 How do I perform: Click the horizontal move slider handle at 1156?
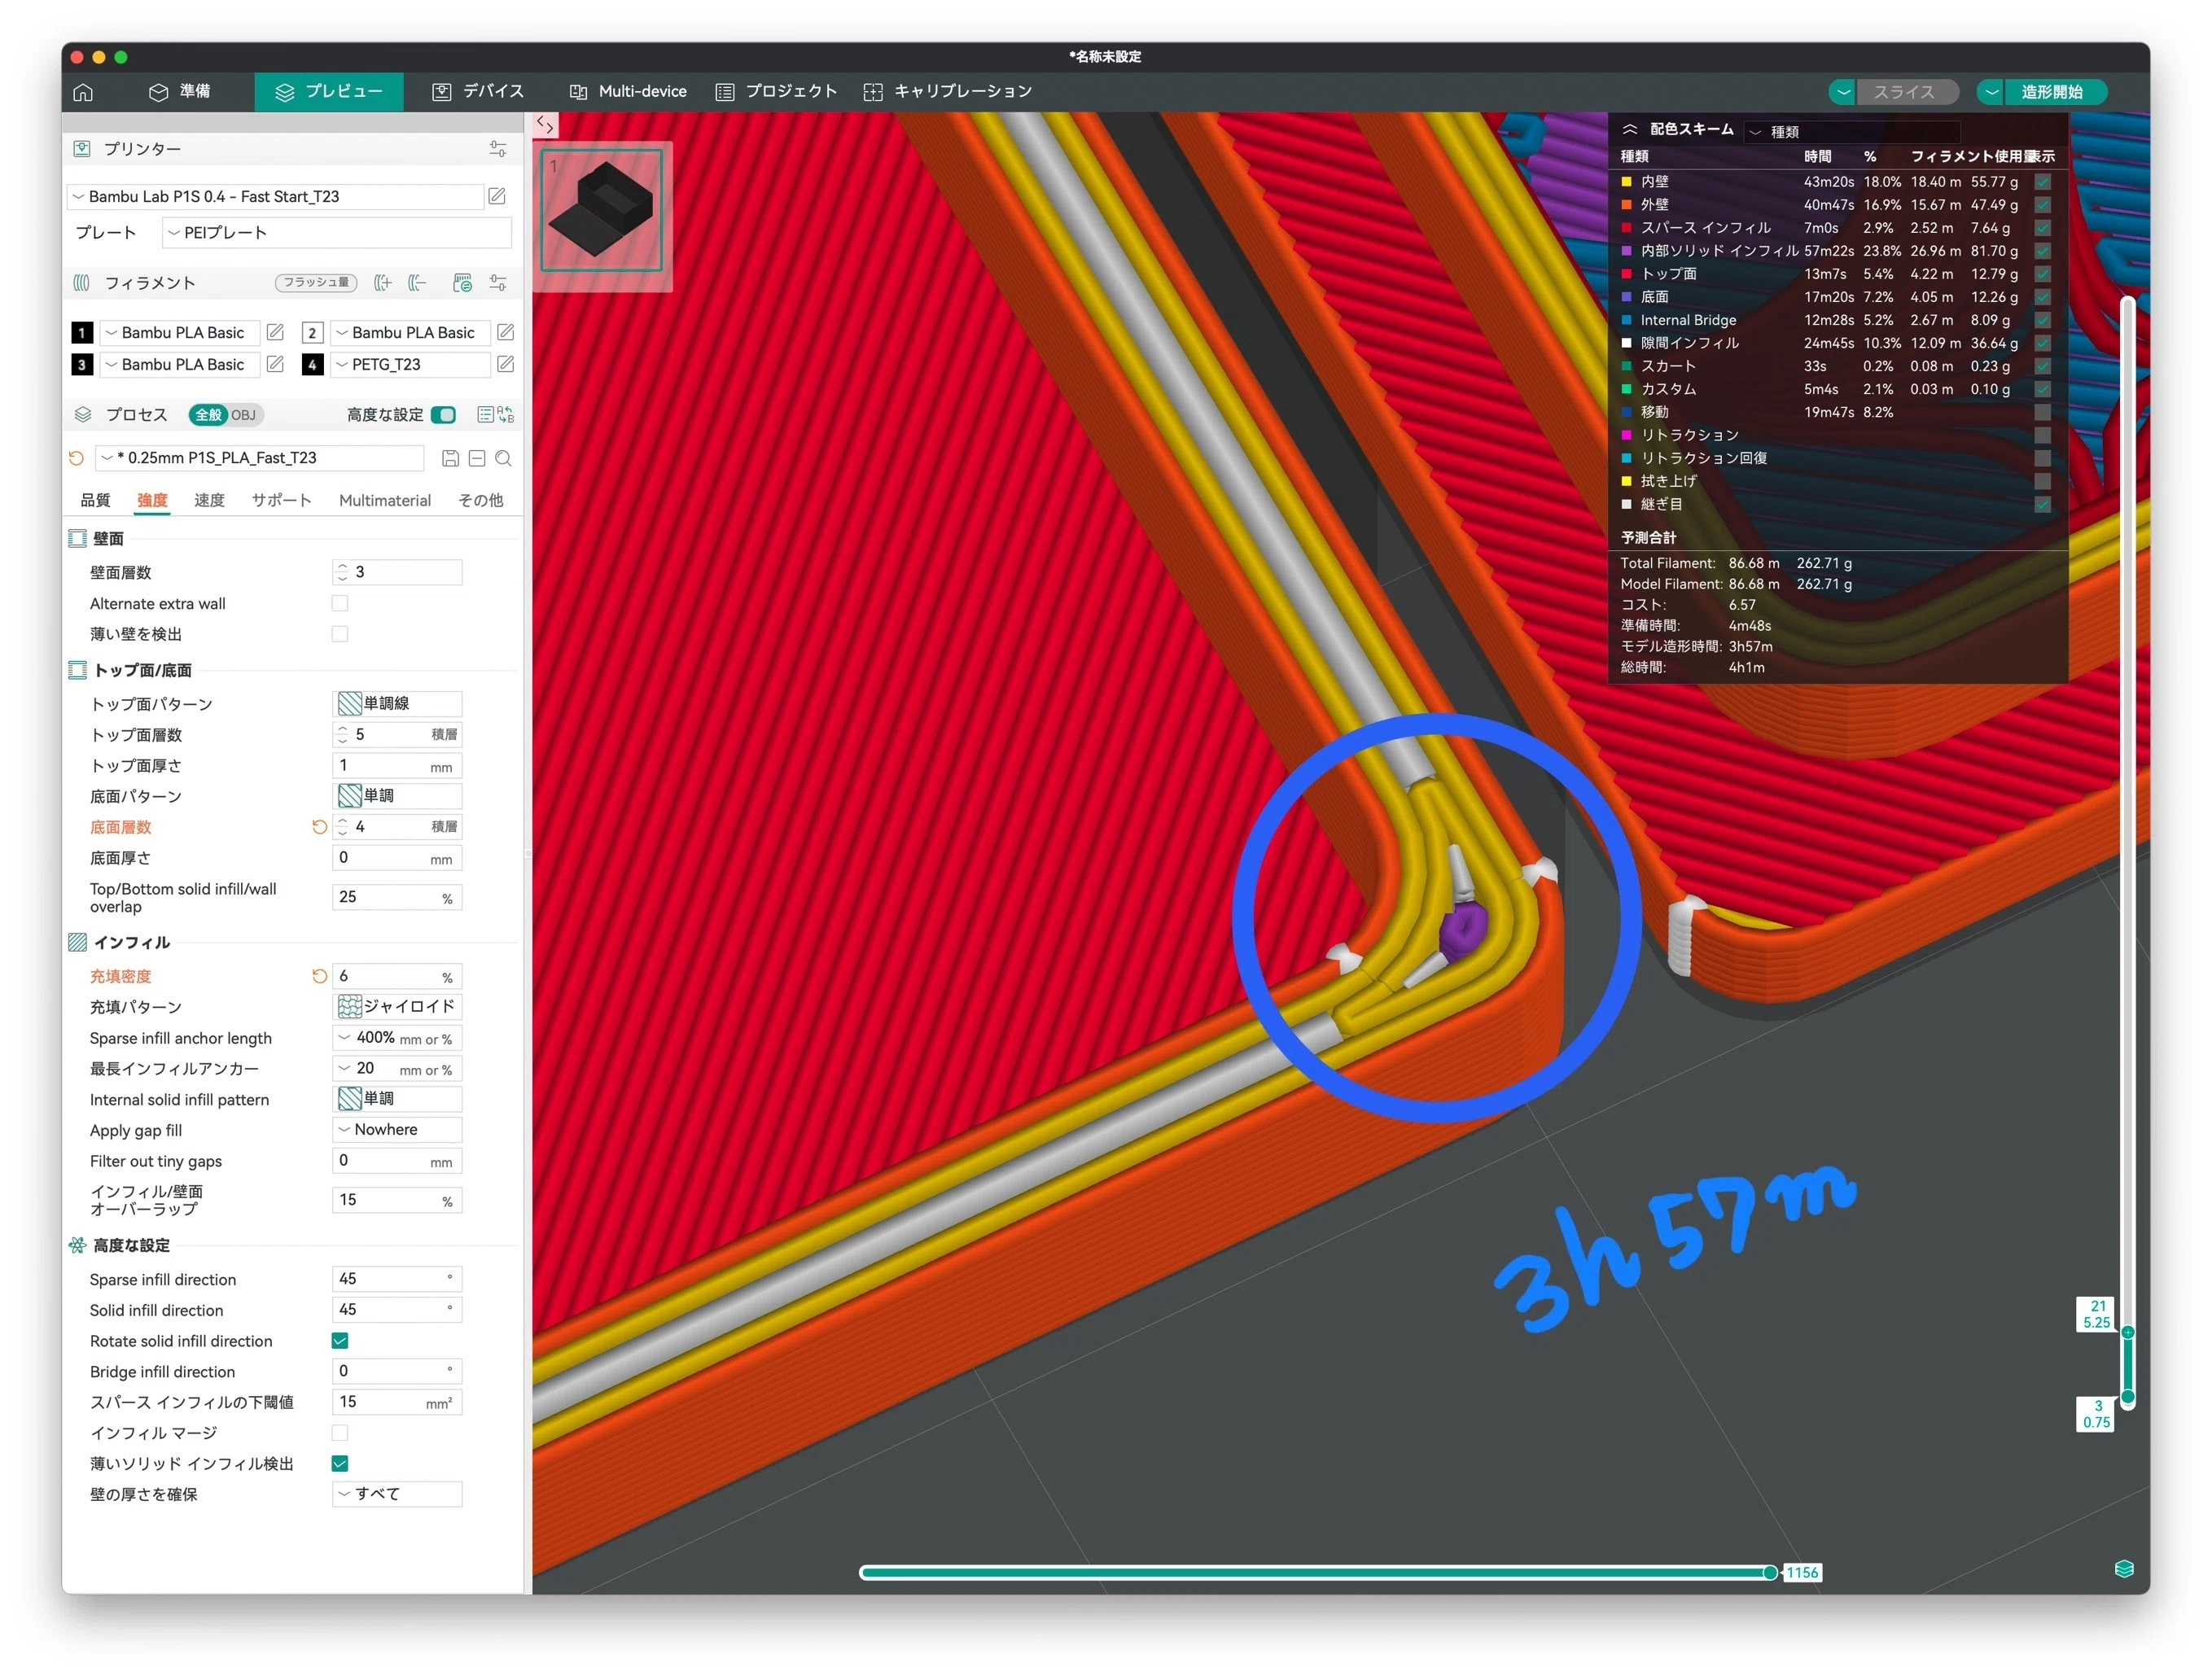click(1770, 1573)
